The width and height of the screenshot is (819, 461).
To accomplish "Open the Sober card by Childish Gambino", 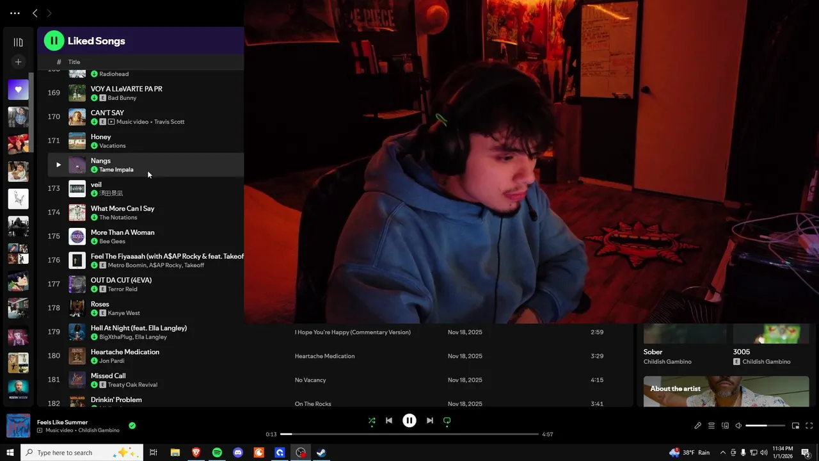I will [x=685, y=346].
